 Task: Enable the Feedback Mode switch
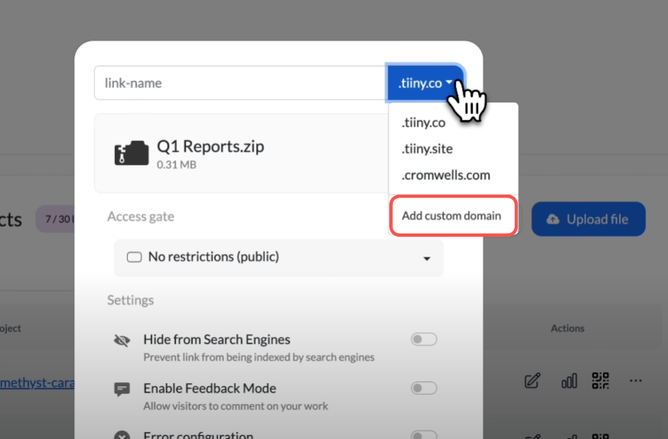[424, 388]
